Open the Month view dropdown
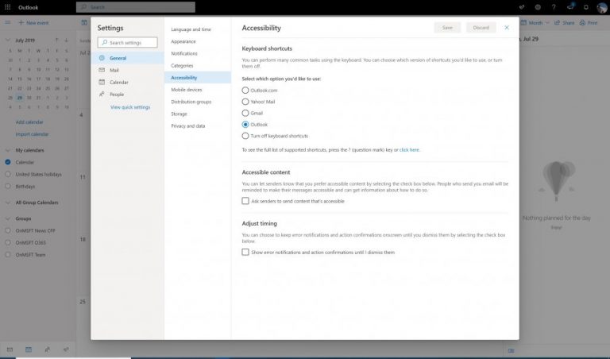610x359 pixels. coord(535,22)
